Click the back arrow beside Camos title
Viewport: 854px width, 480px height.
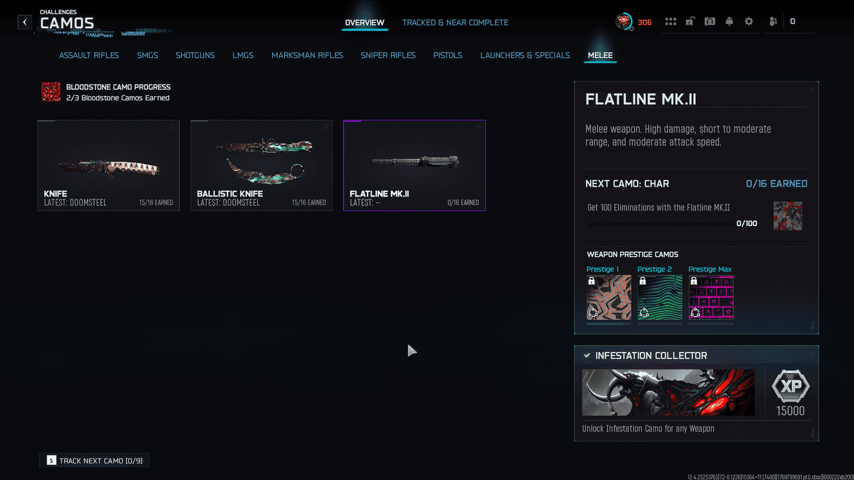[25, 23]
